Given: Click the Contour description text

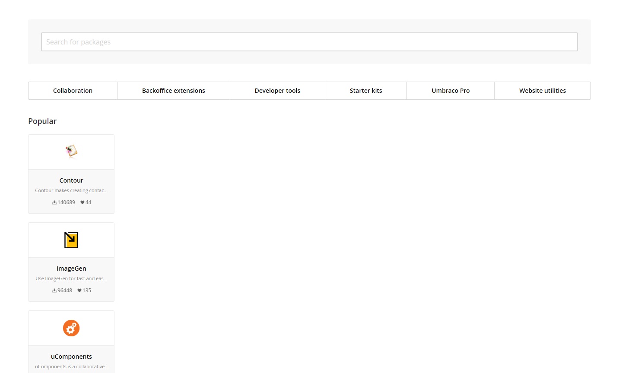Looking at the screenshot, I should pos(71,190).
